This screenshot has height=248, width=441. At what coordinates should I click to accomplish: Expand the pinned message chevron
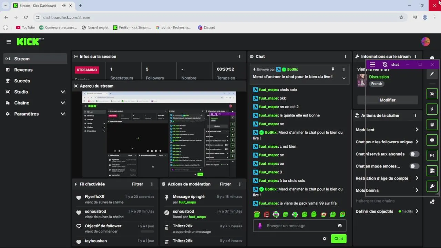pyautogui.click(x=343, y=78)
